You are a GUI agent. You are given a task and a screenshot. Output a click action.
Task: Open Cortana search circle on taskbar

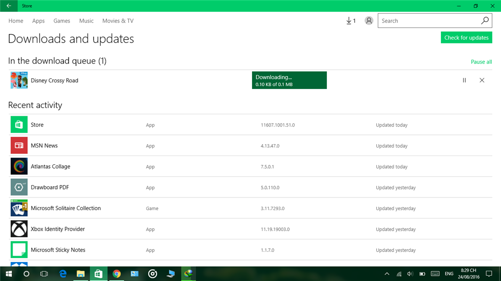click(26, 274)
